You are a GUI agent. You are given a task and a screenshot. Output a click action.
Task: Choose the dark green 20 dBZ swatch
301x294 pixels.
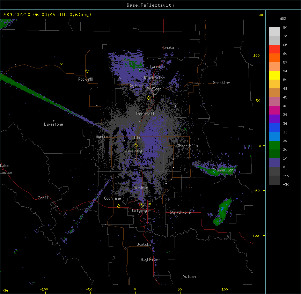pos(274,154)
